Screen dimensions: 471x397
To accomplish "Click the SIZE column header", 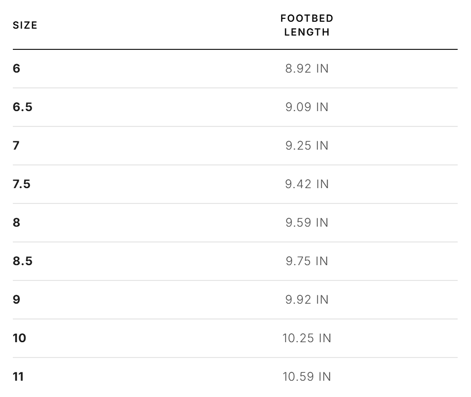I will click(x=25, y=25).
